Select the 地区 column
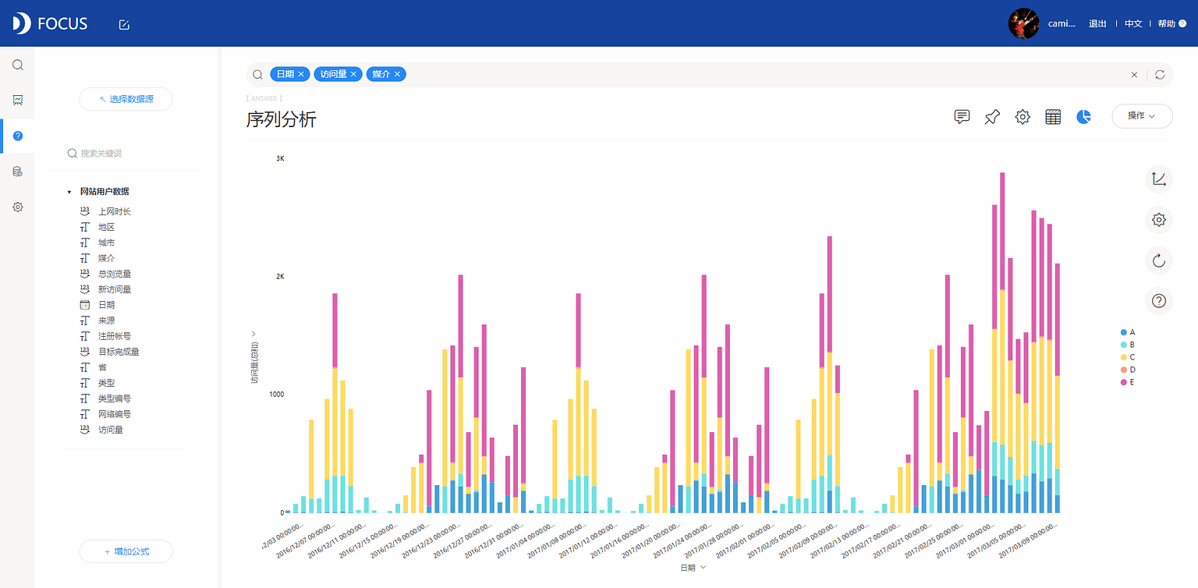This screenshot has width=1198, height=588. [x=106, y=227]
